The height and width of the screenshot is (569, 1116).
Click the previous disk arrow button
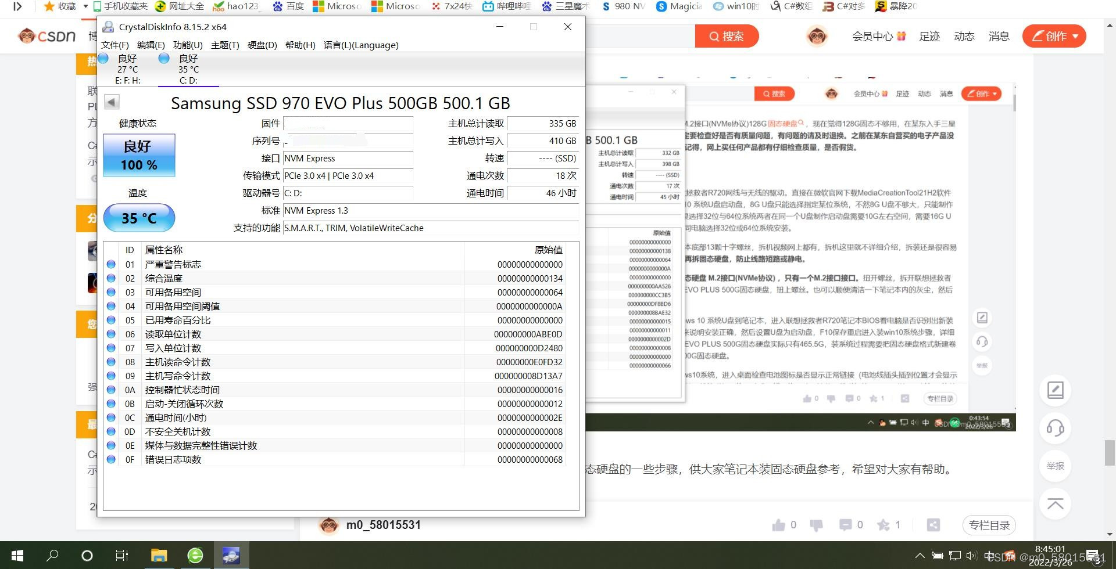(x=112, y=102)
